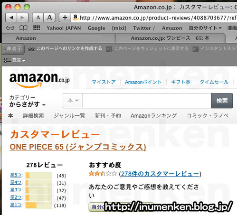Decrease text size with small A button
237x215 pixels.
pyautogui.click(x=38, y=18)
